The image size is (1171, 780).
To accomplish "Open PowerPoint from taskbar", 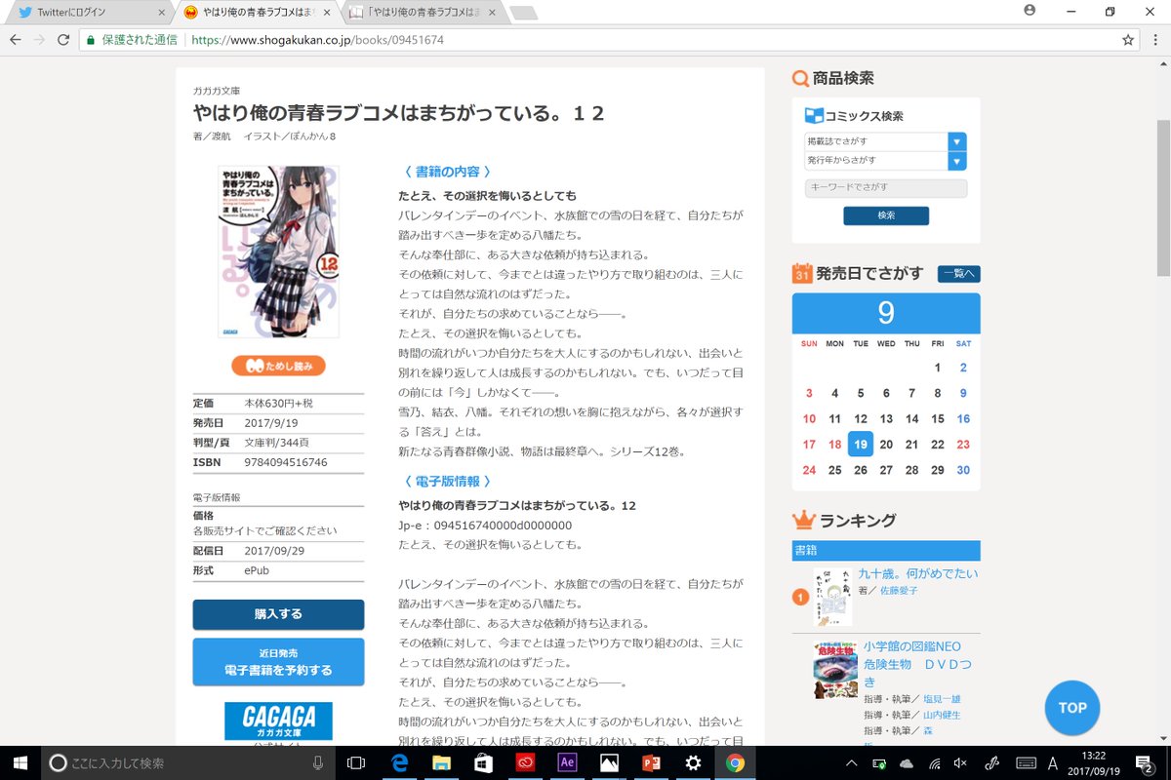I will [651, 762].
